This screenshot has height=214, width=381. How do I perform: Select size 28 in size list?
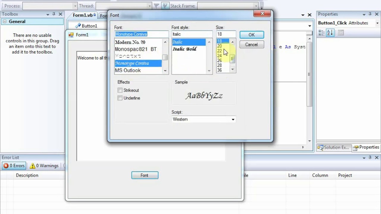coord(223,65)
